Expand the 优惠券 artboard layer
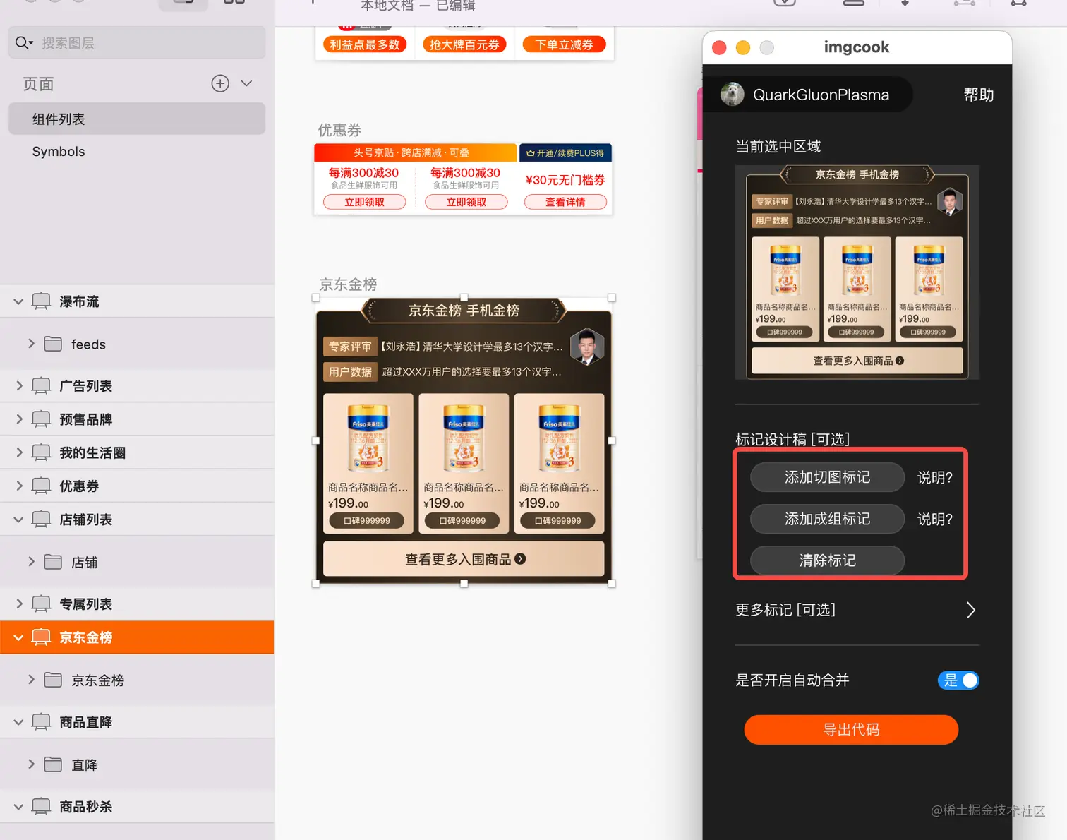 (x=19, y=486)
